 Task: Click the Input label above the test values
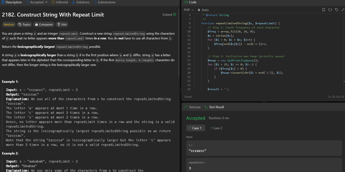tap(189, 137)
